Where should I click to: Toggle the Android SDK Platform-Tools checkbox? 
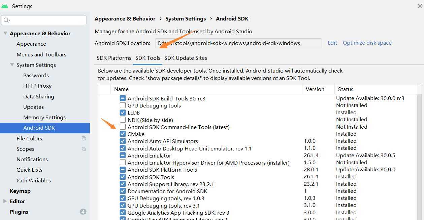tap(123, 170)
